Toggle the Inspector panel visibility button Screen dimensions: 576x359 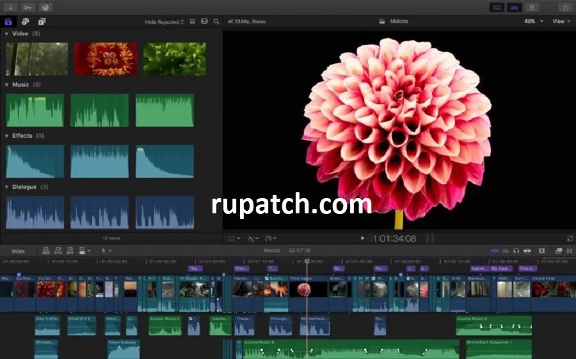[532, 7]
